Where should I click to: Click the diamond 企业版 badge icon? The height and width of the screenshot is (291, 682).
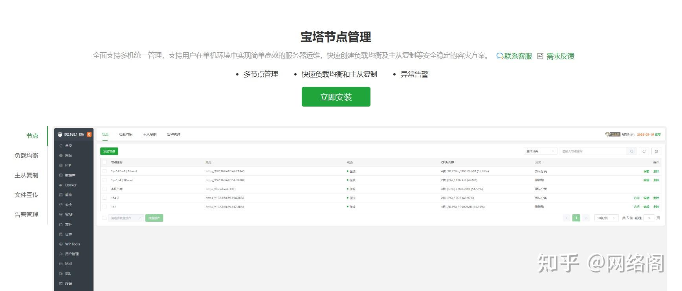click(x=612, y=134)
